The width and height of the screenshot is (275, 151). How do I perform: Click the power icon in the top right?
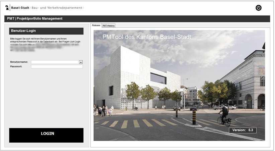point(258,8)
